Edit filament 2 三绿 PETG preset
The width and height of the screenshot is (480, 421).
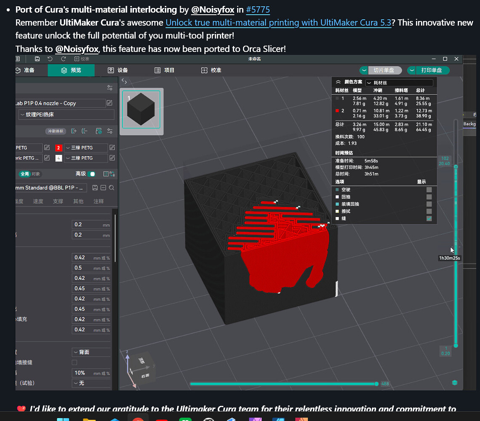point(112,148)
